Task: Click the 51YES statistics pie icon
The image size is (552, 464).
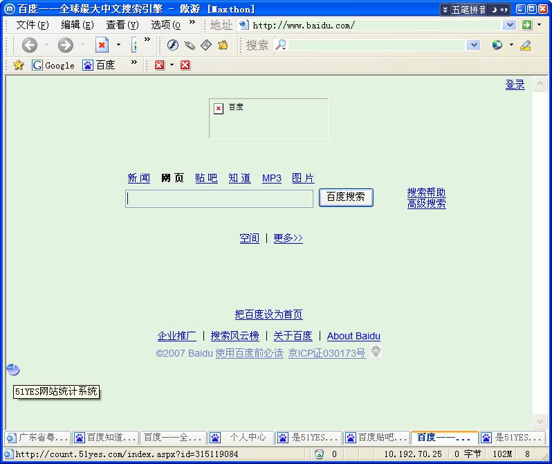Action: 13,370
